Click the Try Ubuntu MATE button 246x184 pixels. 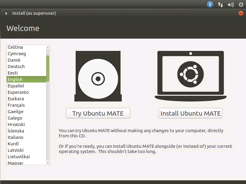tap(98, 113)
